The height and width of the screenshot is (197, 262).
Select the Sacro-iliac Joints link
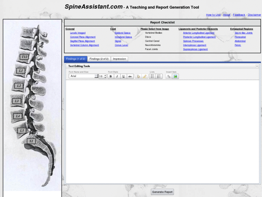coord(244,33)
